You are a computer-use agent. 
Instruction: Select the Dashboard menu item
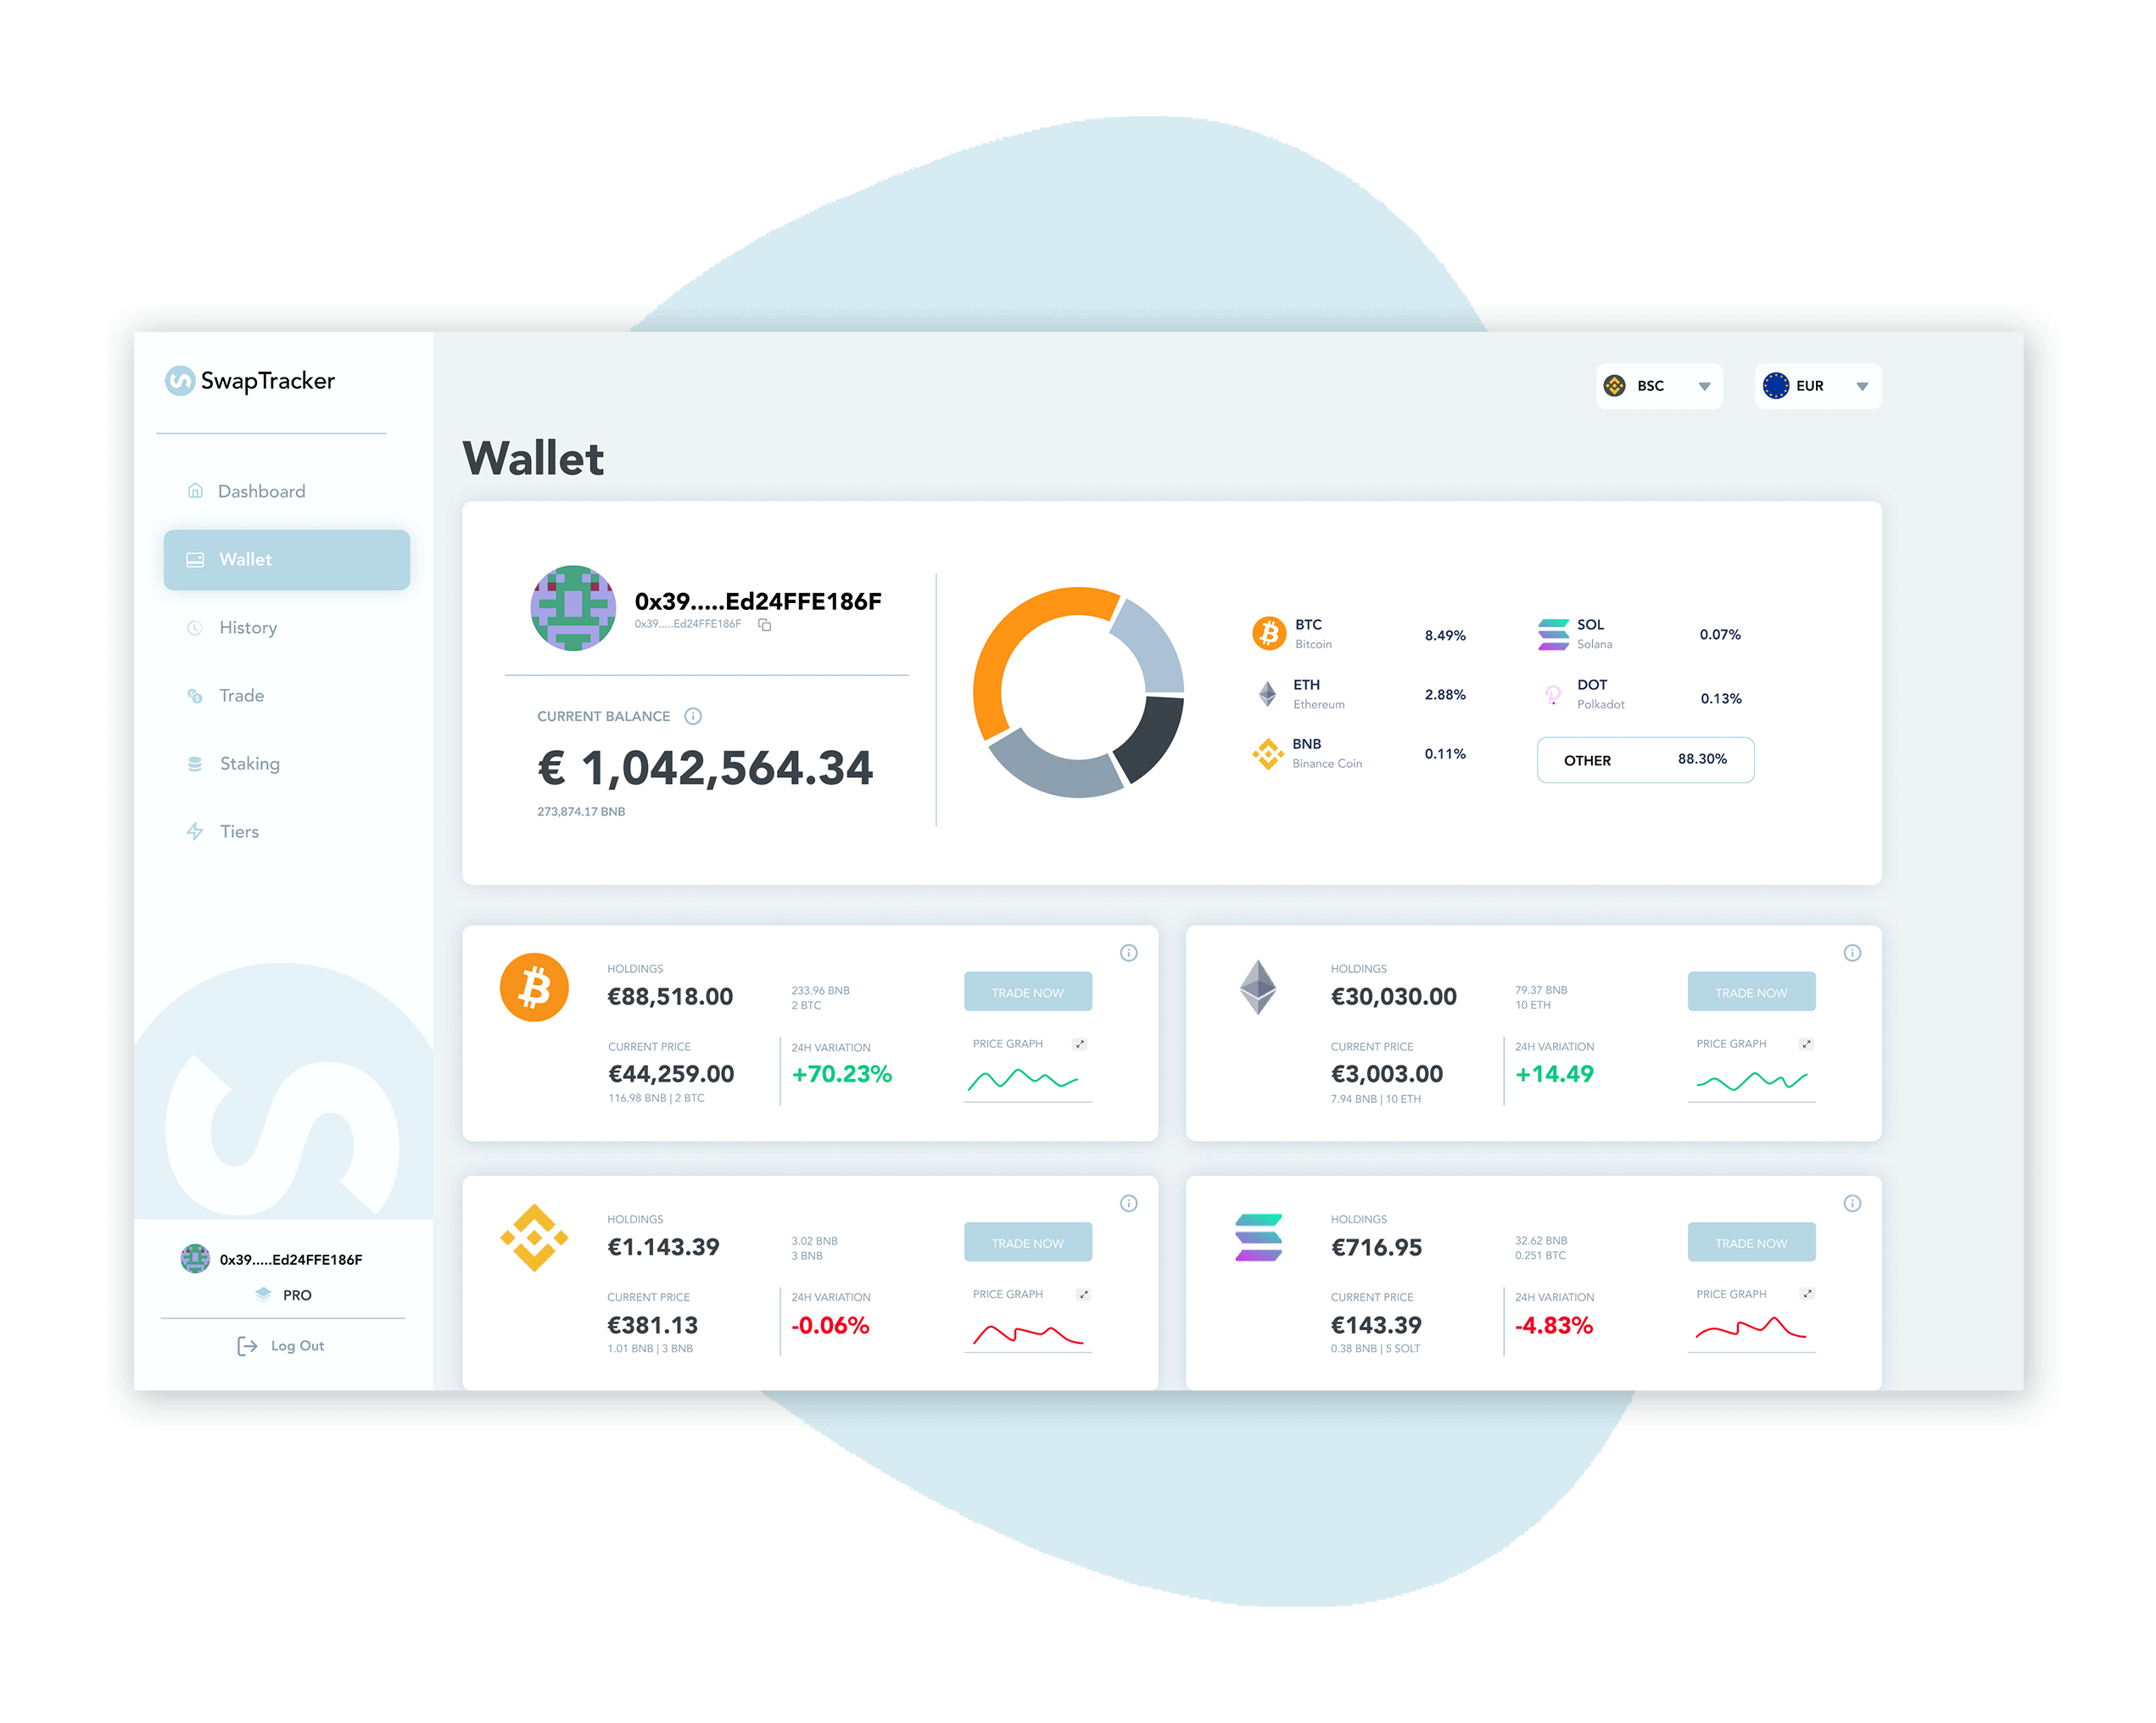click(x=260, y=490)
